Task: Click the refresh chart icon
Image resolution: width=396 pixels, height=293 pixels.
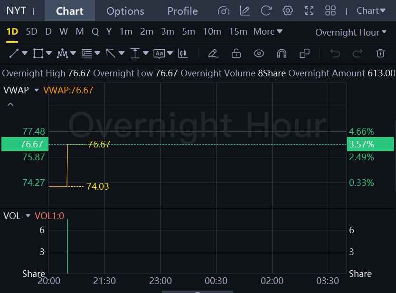Action: (266, 10)
